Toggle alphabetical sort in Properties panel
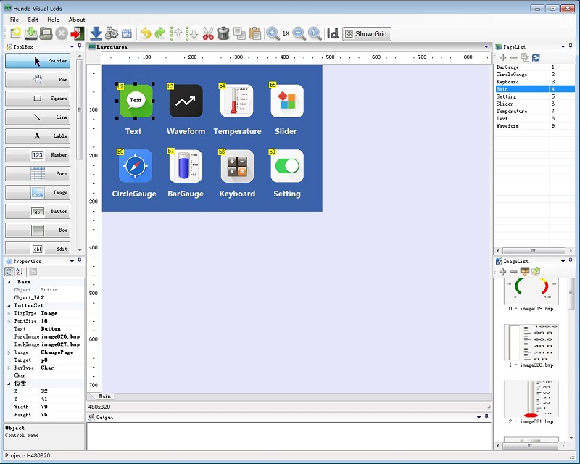 20,272
